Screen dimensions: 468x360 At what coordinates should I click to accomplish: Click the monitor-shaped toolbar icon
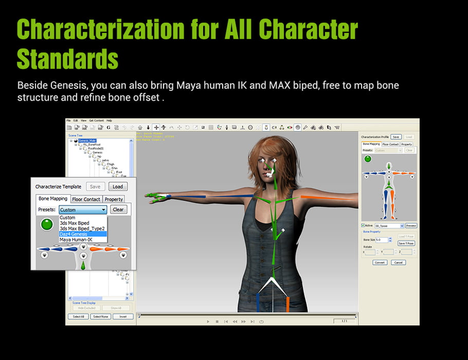click(x=235, y=128)
